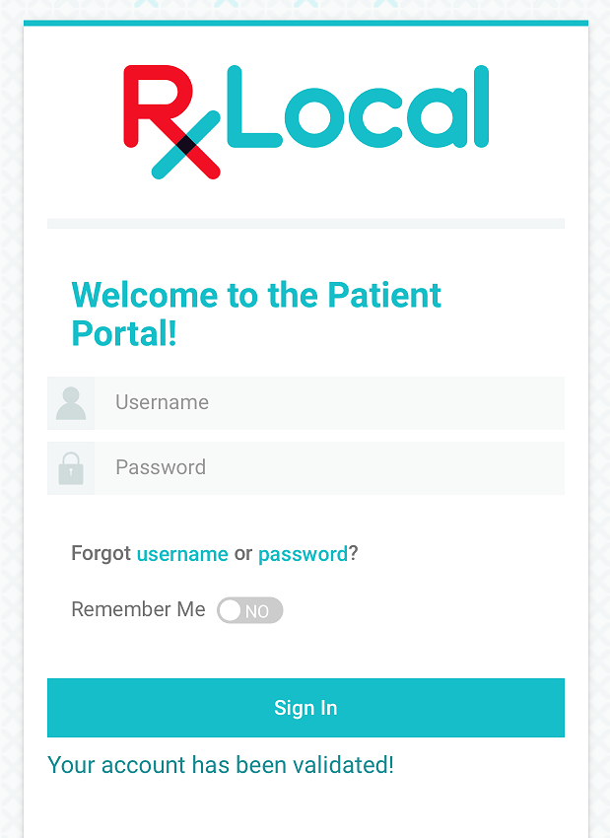Click the RxLocal logo
This screenshot has width=610, height=838.
click(x=305, y=122)
